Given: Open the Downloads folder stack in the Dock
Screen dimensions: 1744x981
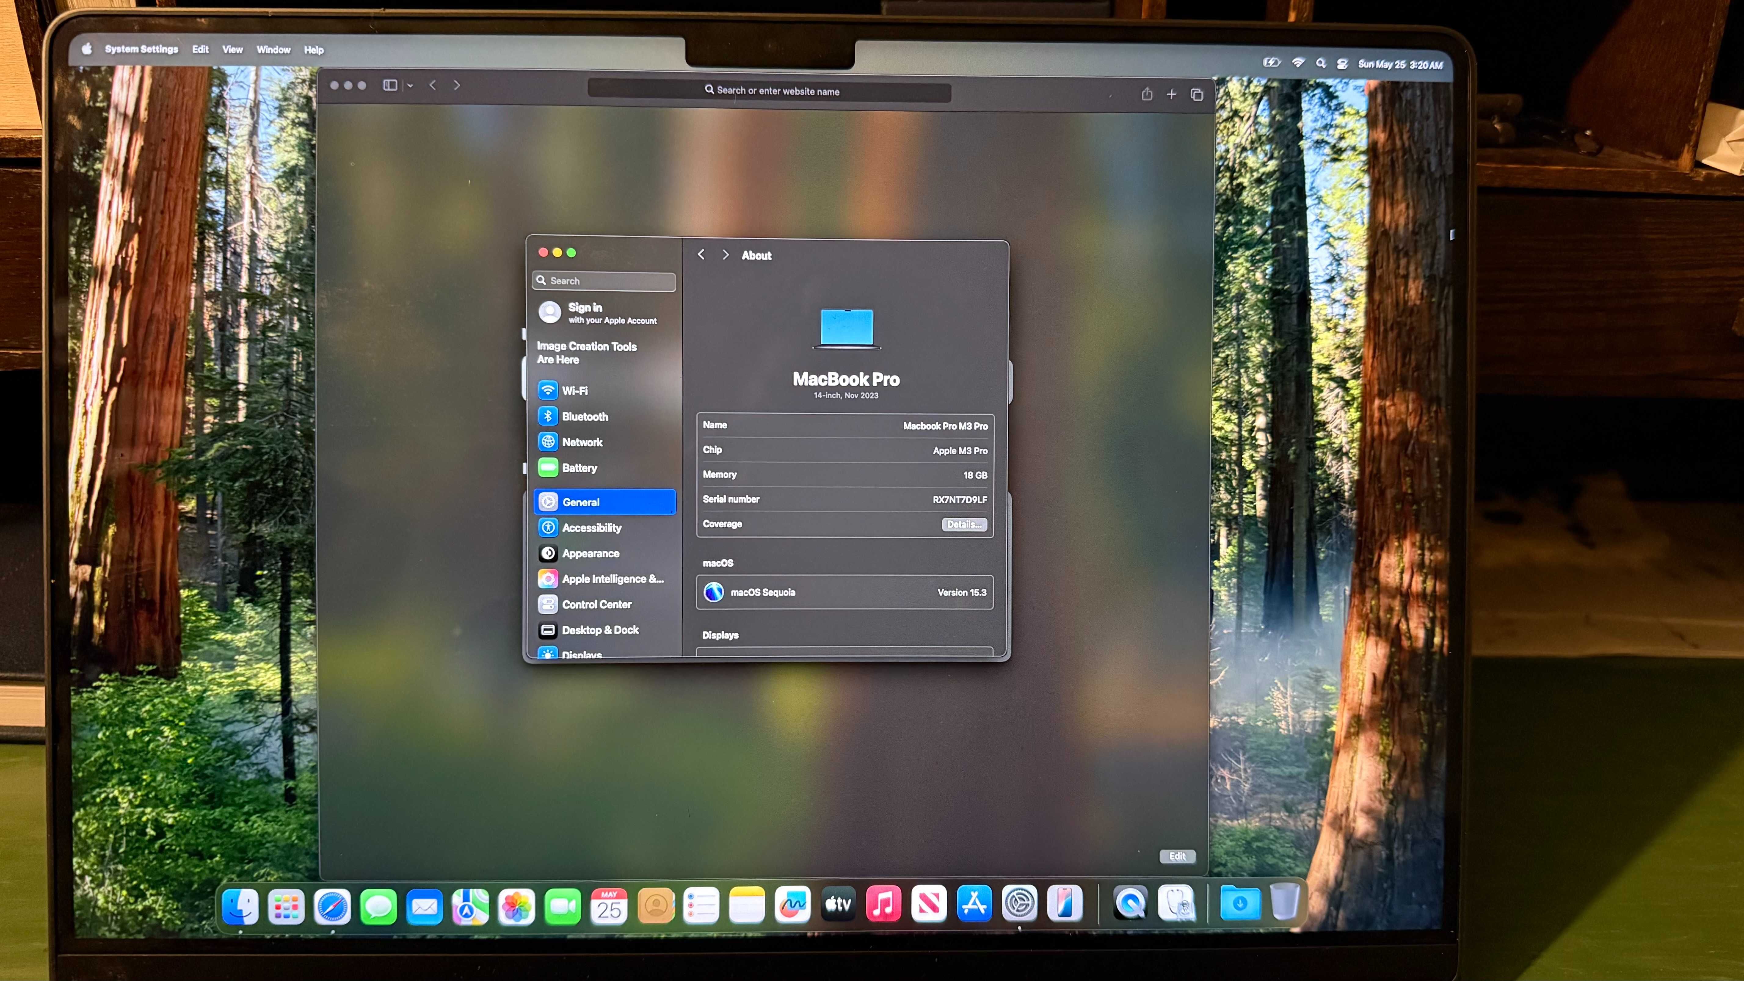Looking at the screenshot, I should (1240, 903).
